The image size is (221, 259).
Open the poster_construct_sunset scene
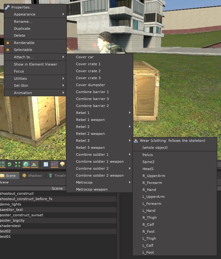pos(58,215)
